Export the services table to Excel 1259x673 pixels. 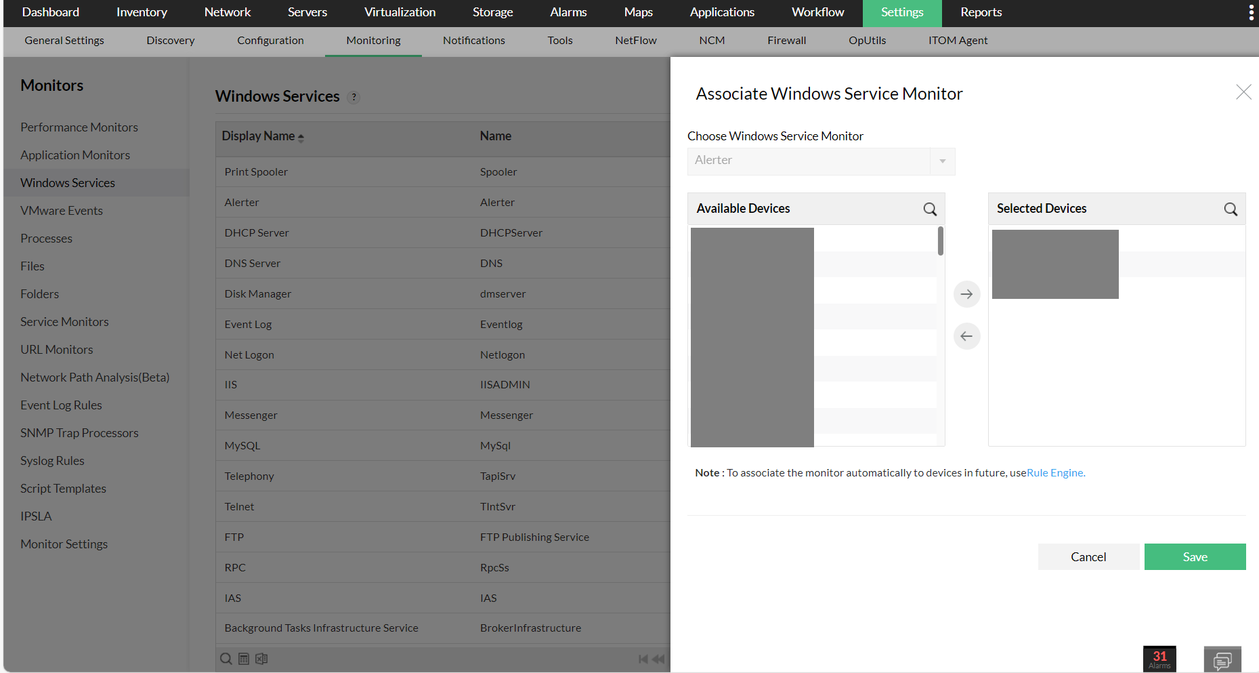261,658
